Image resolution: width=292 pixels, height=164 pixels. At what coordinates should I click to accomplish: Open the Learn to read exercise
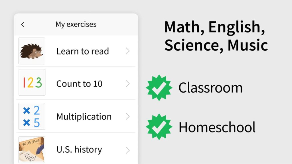pos(82,51)
